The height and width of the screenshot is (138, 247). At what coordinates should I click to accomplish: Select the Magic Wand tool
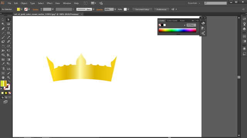click(x=3, y=24)
